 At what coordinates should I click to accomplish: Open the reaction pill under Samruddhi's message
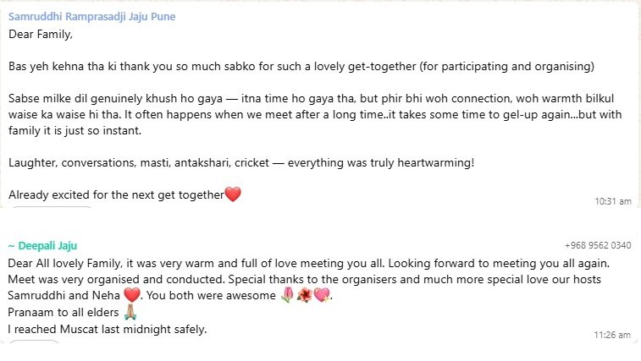pyautogui.click(x=51, y=209)
